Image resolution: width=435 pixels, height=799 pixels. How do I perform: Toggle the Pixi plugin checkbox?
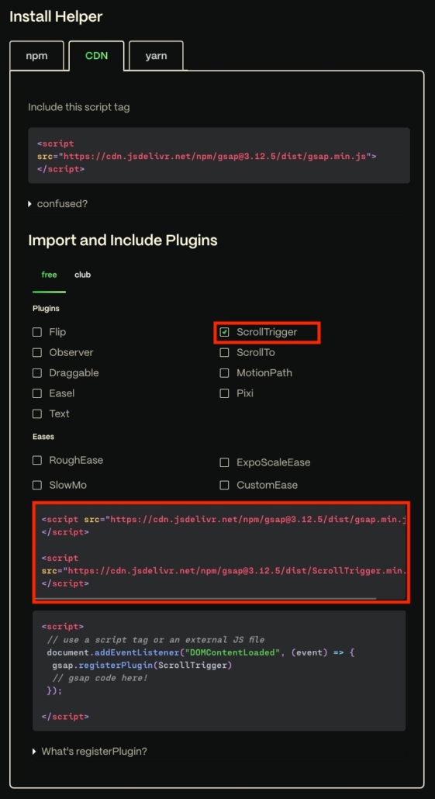224,393
